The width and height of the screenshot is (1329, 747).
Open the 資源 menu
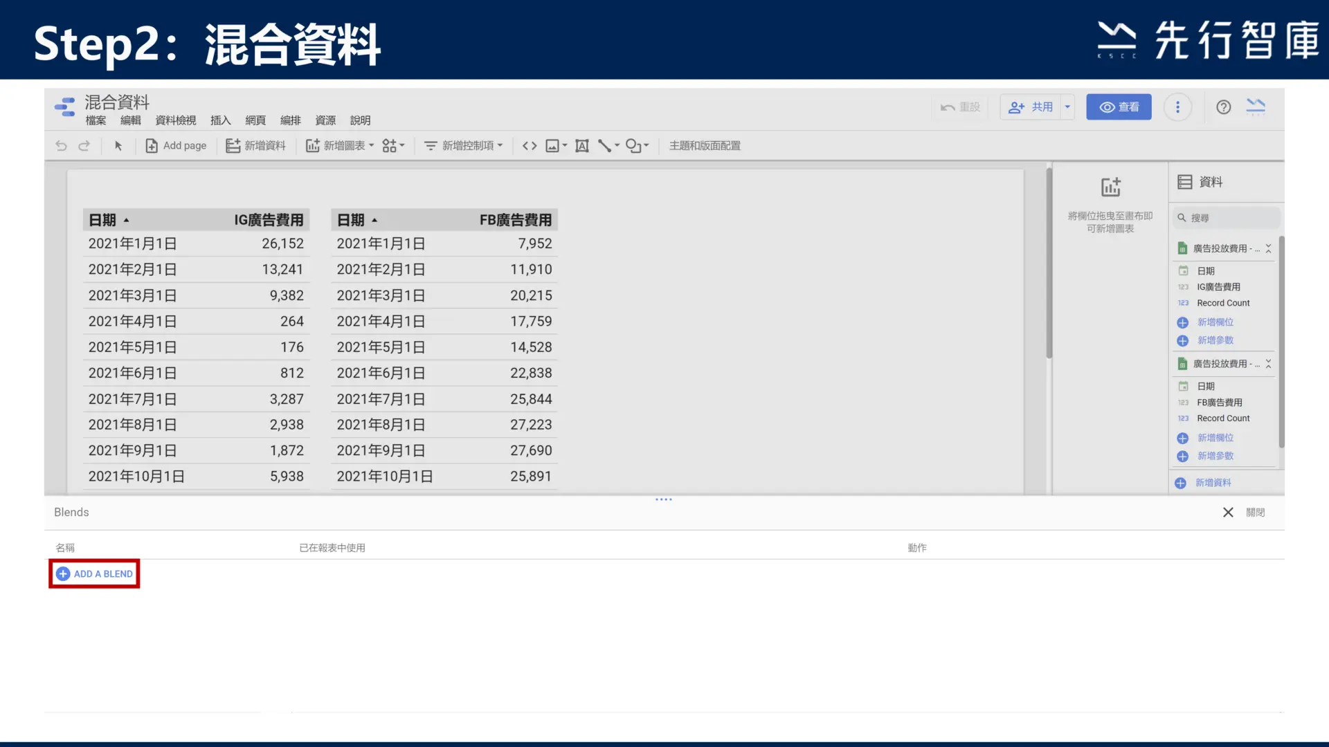pos(325,120)
